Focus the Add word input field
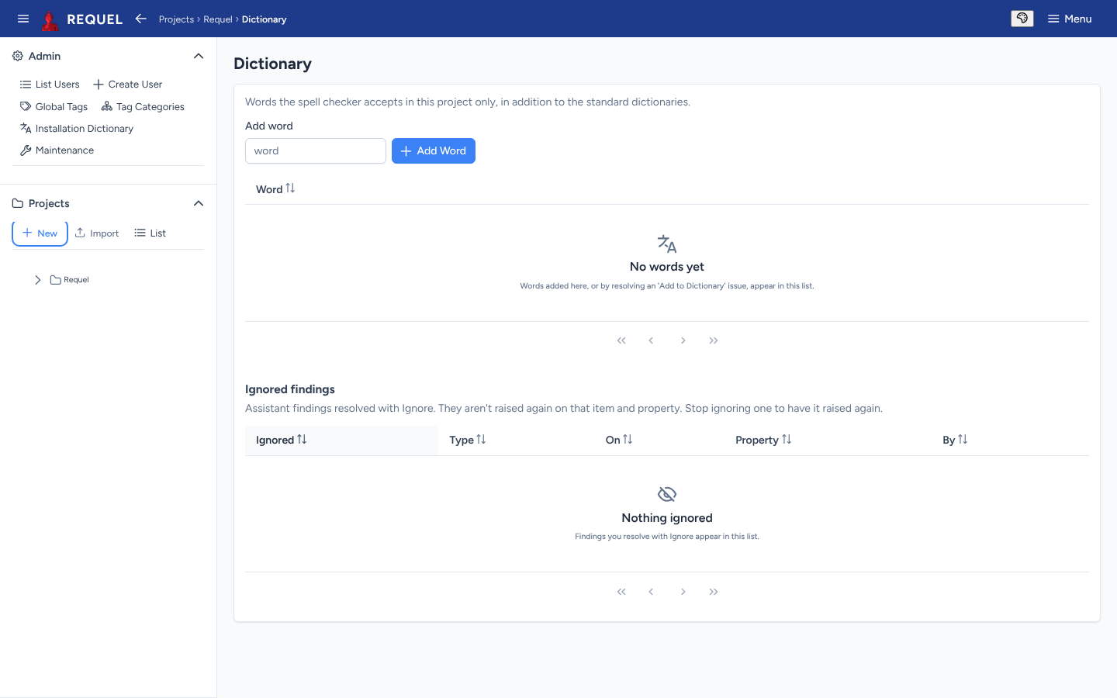Viewport: 1117px width, 698px height. point(316,151)
